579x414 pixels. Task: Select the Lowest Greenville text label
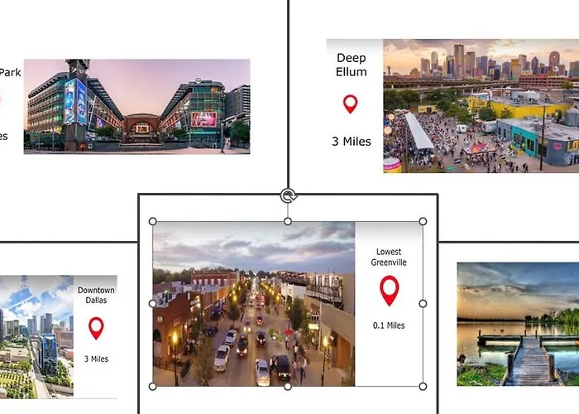[x=391, y=257]
